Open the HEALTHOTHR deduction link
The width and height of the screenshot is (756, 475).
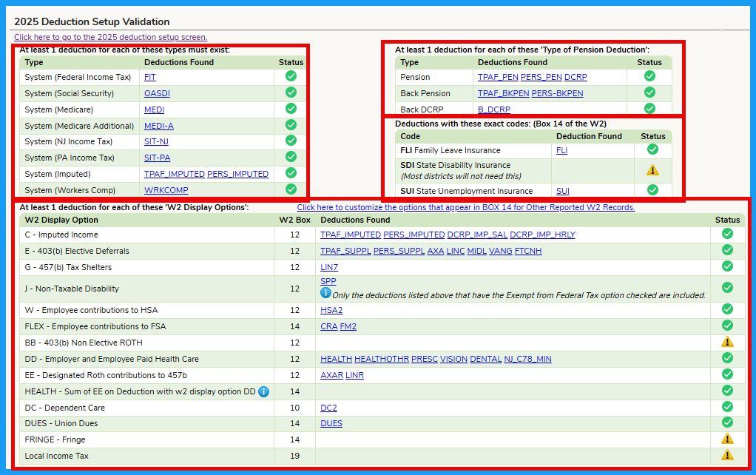[x=382, y=360]
